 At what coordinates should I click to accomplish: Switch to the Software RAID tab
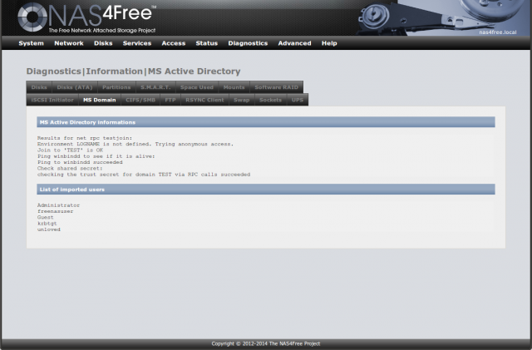point(276,87)
